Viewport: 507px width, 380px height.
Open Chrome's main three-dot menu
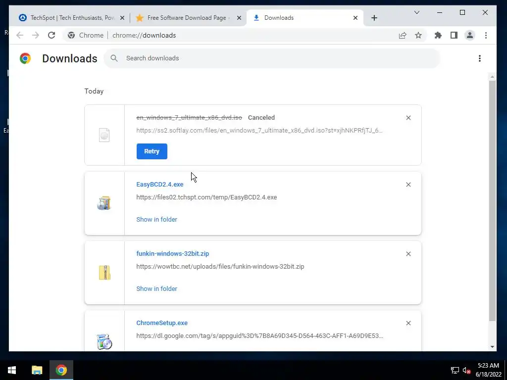[486, 35]
